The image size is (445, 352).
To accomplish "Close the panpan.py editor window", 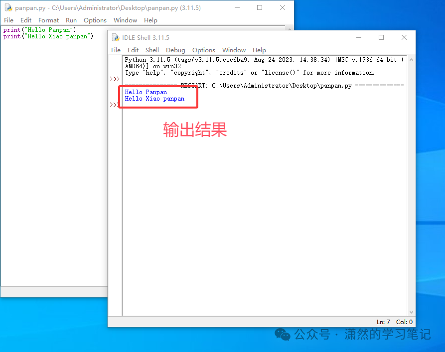I will click(x=283, y=7).
